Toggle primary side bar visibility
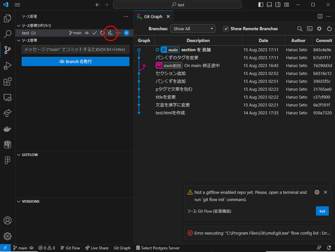Viewport: 335px width, 252px height. click(x=261, y=5)
